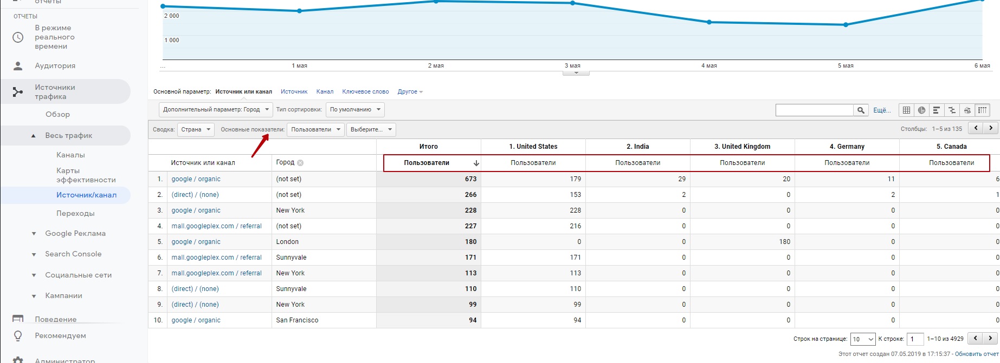Viewport: 1000px width, 363px height.
Task: Open the pivot metric Пользователи dropdown
Action: (x=315, y=130)
